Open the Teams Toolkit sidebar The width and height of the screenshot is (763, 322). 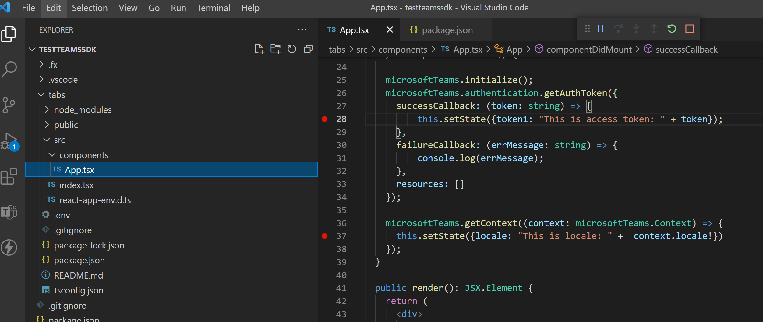point(9,212)
